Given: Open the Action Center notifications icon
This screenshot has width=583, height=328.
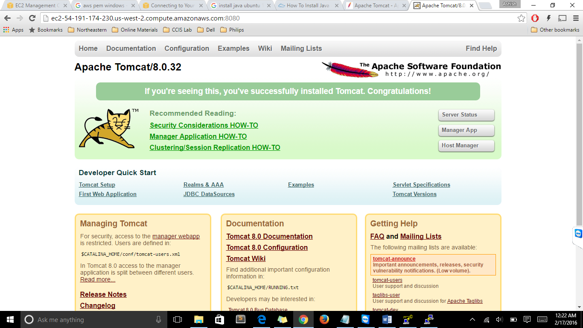Looking at the screenshot, I should (x=527, y=319).
